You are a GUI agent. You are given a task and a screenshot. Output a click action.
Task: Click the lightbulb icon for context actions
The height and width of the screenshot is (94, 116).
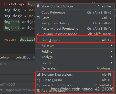pyautogui.click(x=38, y=6)
